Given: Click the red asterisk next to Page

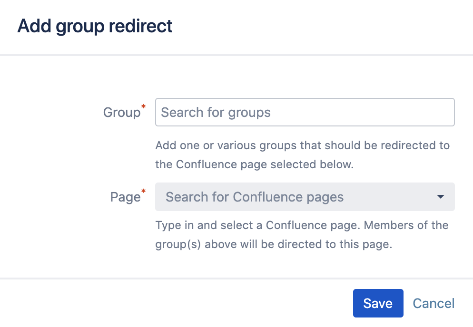Looking at the screenshot, I should tap(144, 191).
